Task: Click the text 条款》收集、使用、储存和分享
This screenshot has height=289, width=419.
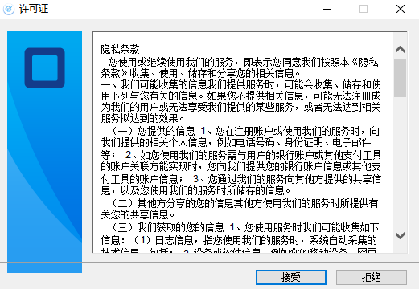Action: click(169, 73)
